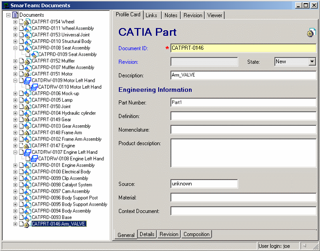
Task: Collapse the CATPRD-0108 Seat Assembly node
Action: pyautogui.click(x=15, y=48)
